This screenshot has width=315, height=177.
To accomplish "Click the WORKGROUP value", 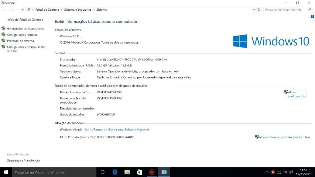I will tap(106, 114).
